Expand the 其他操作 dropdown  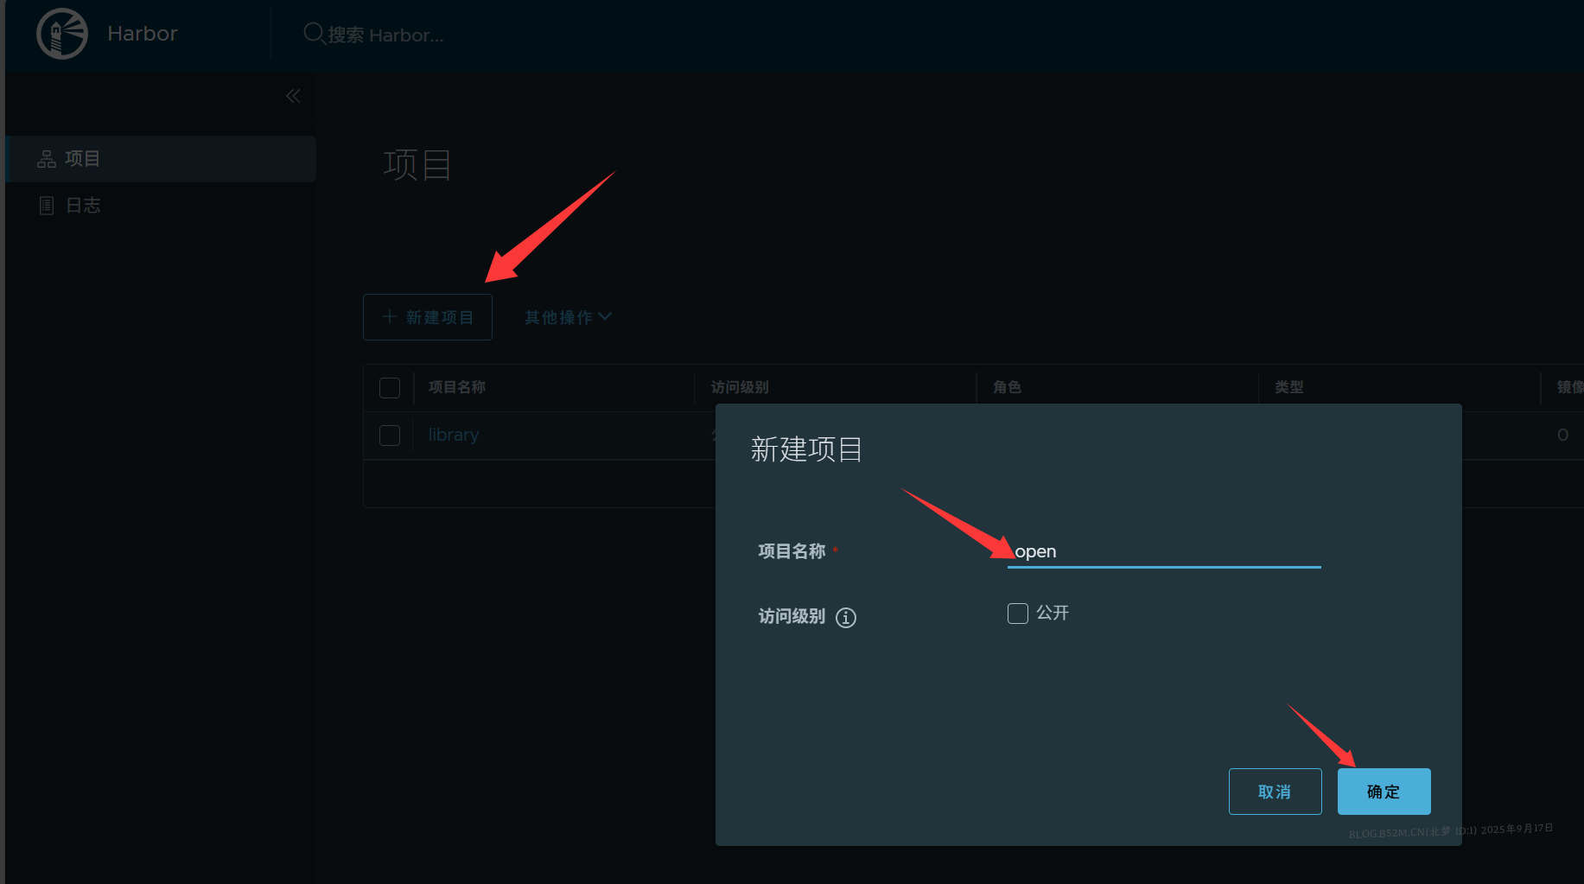(x=568, y=317)
